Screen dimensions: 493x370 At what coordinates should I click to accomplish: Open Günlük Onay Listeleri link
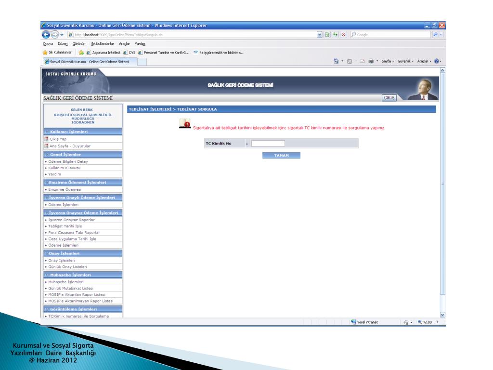67,267
